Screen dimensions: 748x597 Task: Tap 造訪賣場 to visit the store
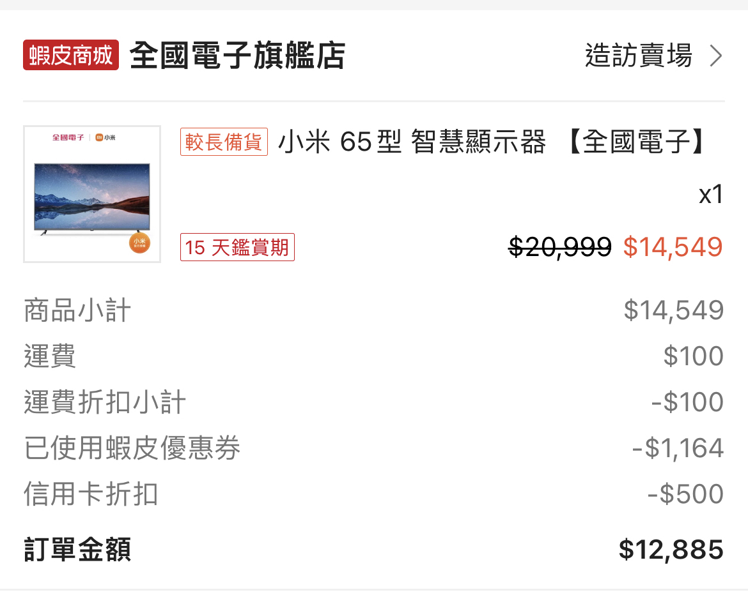click(639, 56)
